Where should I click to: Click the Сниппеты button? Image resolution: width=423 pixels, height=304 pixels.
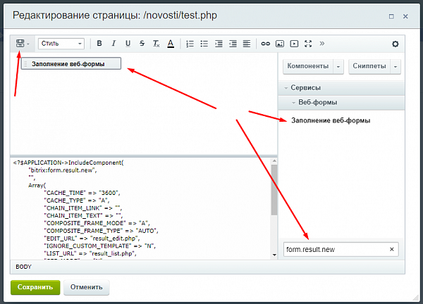[369, 66]
